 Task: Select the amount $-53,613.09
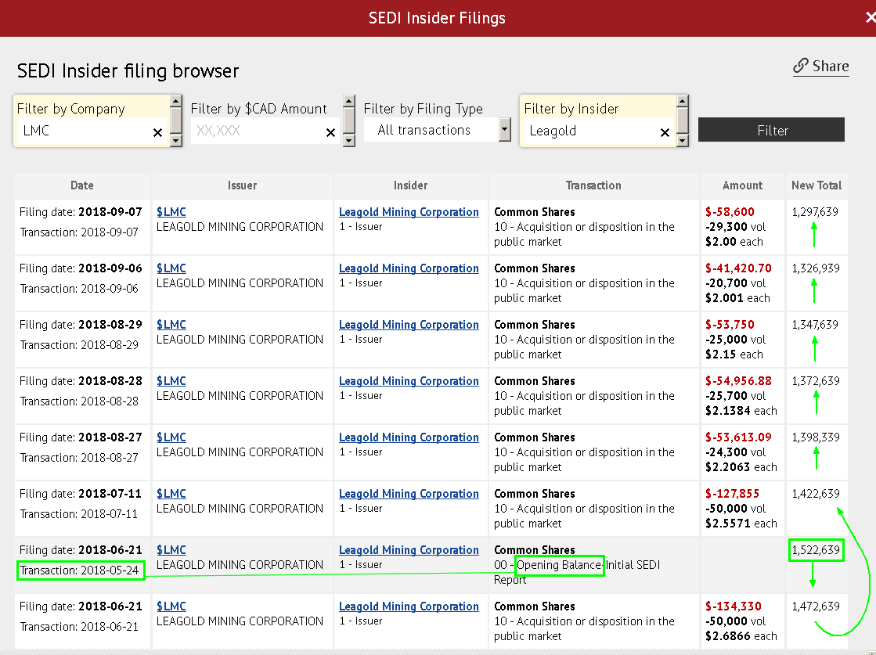coord(738,437)
